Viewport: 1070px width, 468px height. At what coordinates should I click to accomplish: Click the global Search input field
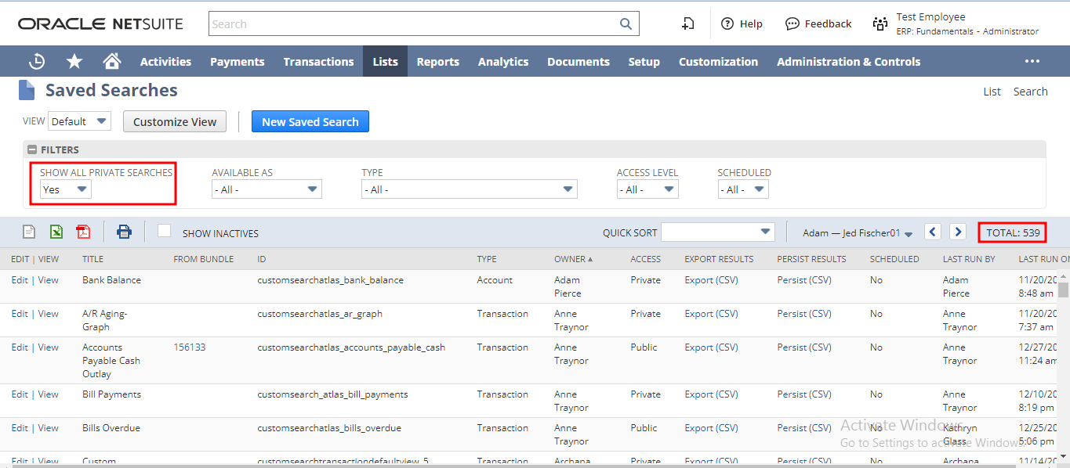click(415, 23)
